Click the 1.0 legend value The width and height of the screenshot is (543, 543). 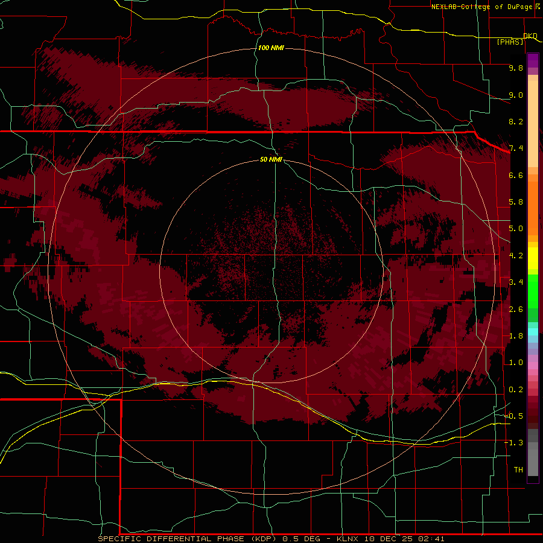click(x=516, y=363)
